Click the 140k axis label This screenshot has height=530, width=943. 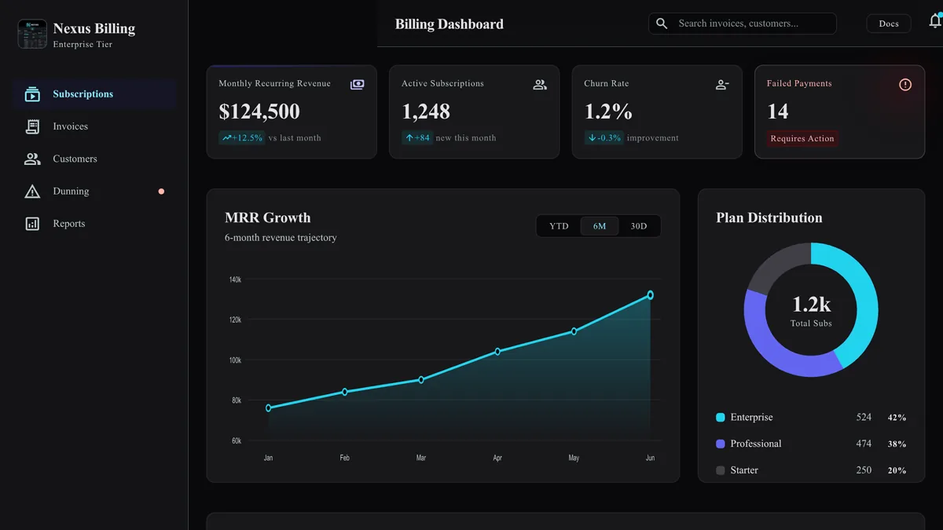point(235,280)
